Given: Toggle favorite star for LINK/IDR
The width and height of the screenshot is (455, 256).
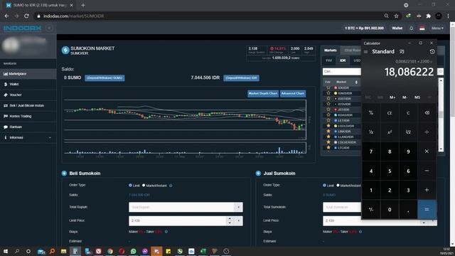Looking at the screenshot, I should [x=328, y=131].
